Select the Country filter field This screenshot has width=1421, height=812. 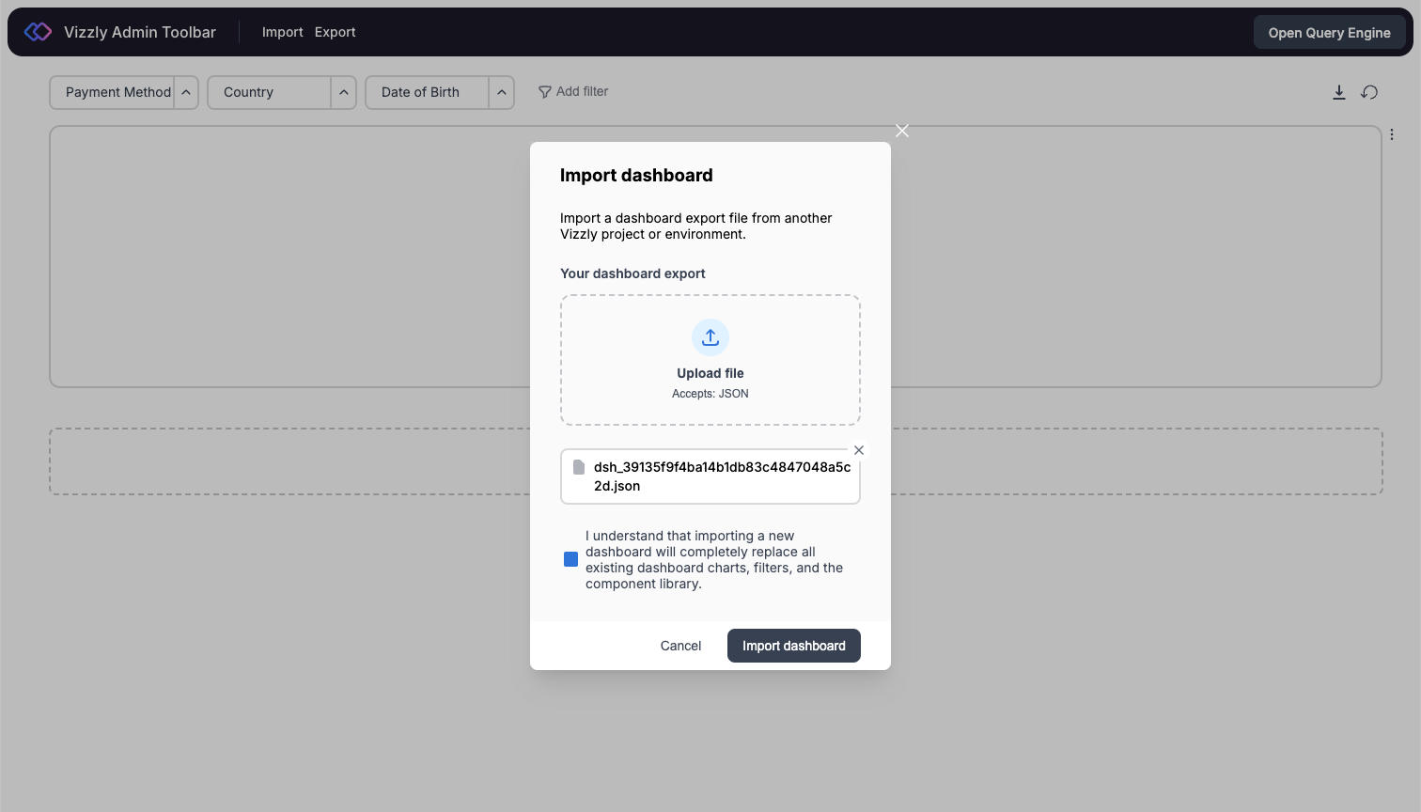point(270,92)
